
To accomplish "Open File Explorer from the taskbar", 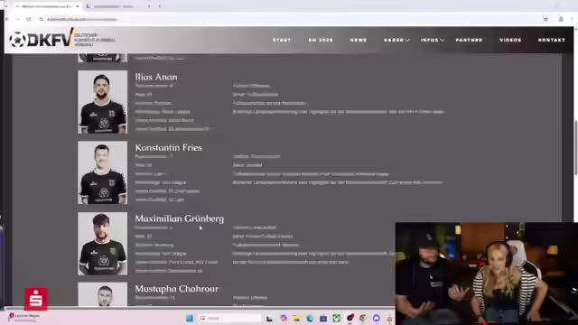I will coord(297,318).
